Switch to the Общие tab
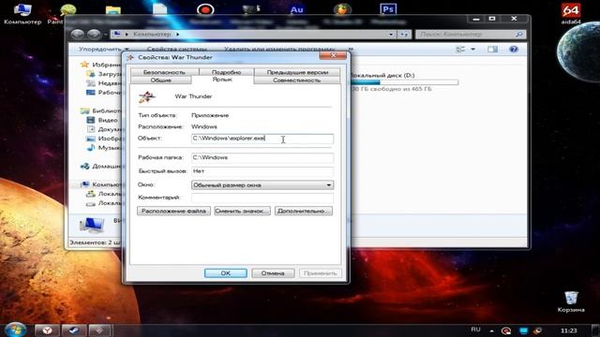The width and height of the screenshot is (600, 337). 160,81
